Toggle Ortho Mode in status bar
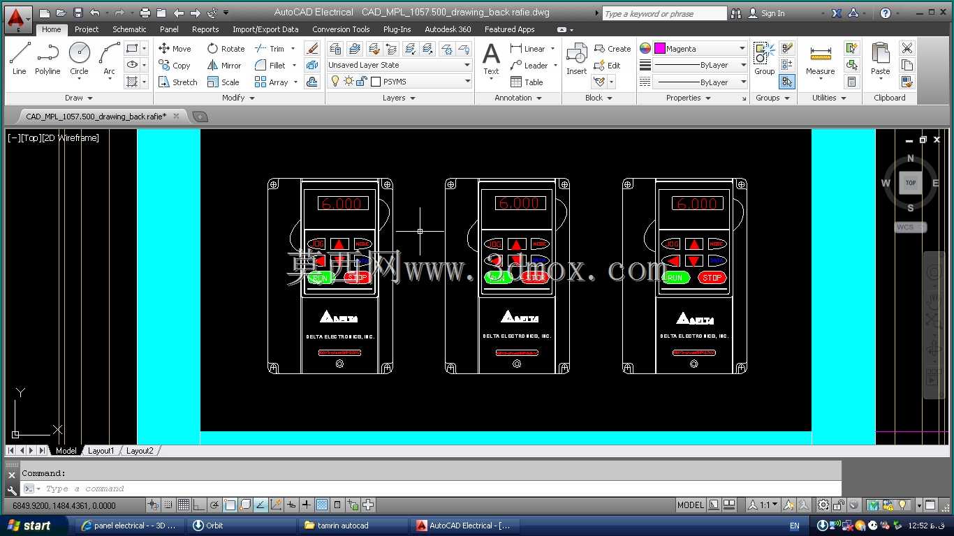 (199, 505)
